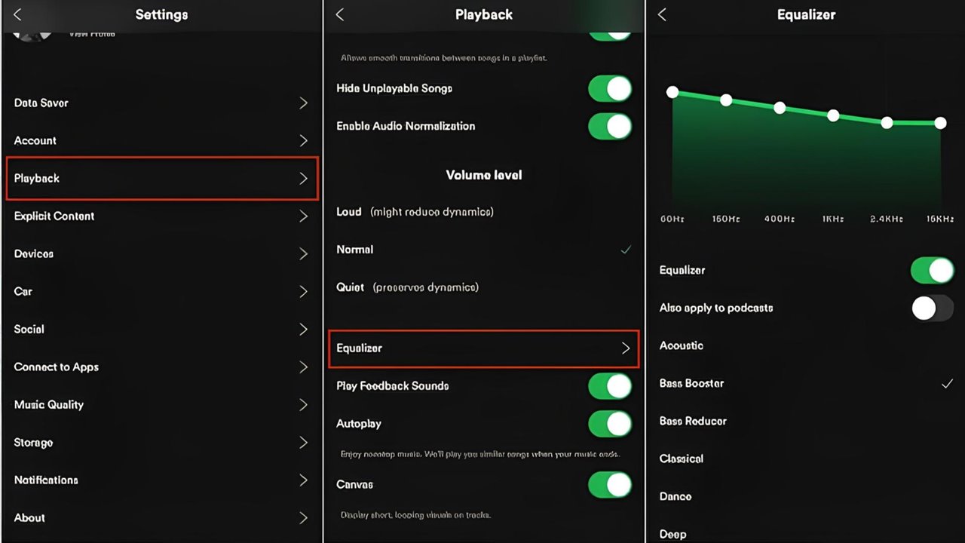Open the Playback settings item

pos(161,179)
